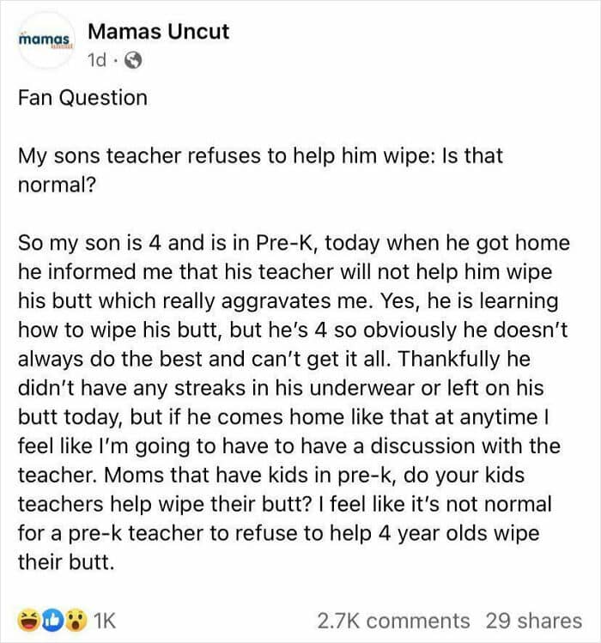The width and height of the screenshot is (601, 643).
Task: Click the line starting "teacher. Moms that have kids"
Action: (271, 476)
